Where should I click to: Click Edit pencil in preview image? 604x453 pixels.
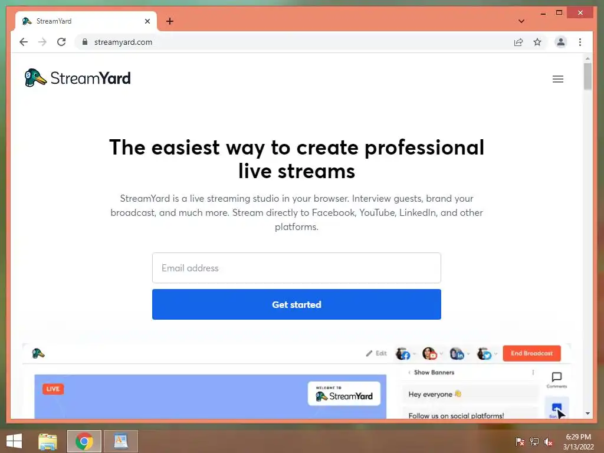(x=376, y=353)
